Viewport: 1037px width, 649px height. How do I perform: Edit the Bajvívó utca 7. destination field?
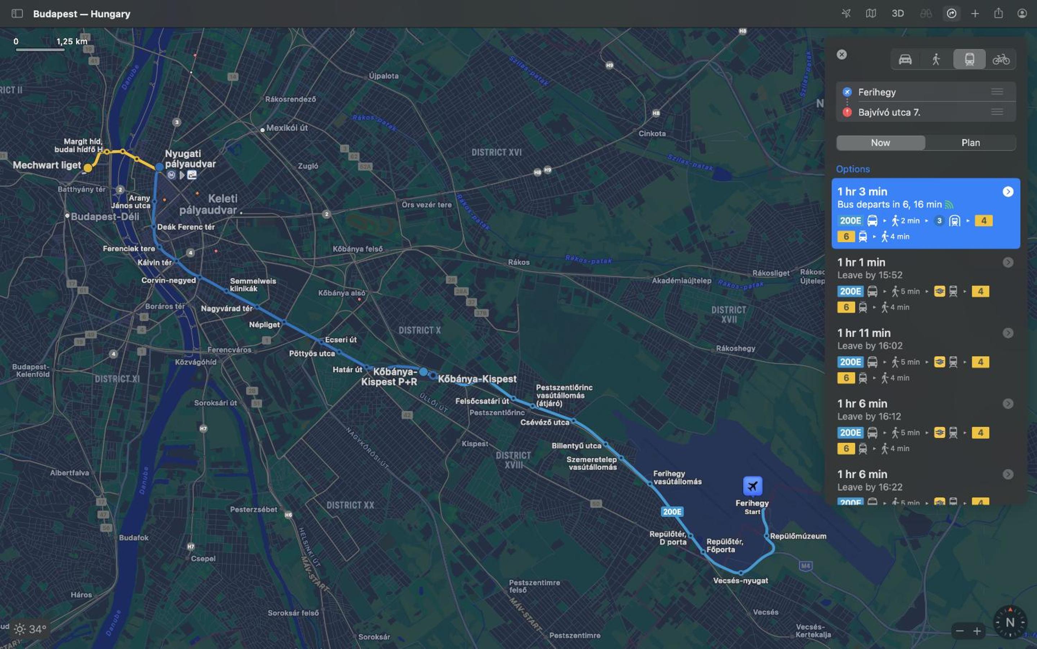pyautogui.click(x=926, y=112)
